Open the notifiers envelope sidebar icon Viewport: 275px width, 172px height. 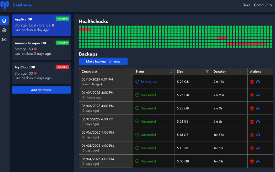coord(4,39)
